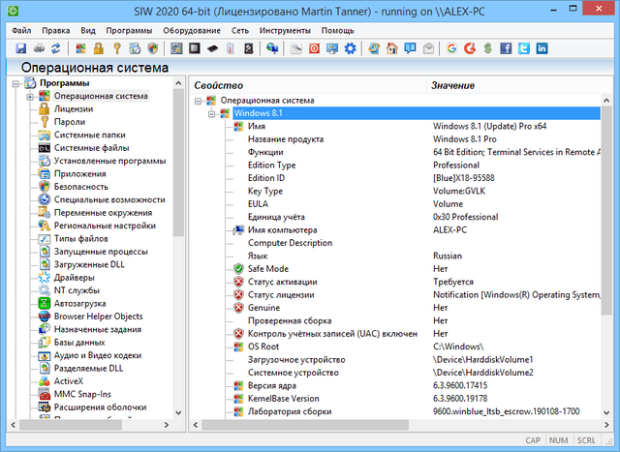
Task: Select Автозагрузка in the sidebar tree
Action: pos(80,303)
